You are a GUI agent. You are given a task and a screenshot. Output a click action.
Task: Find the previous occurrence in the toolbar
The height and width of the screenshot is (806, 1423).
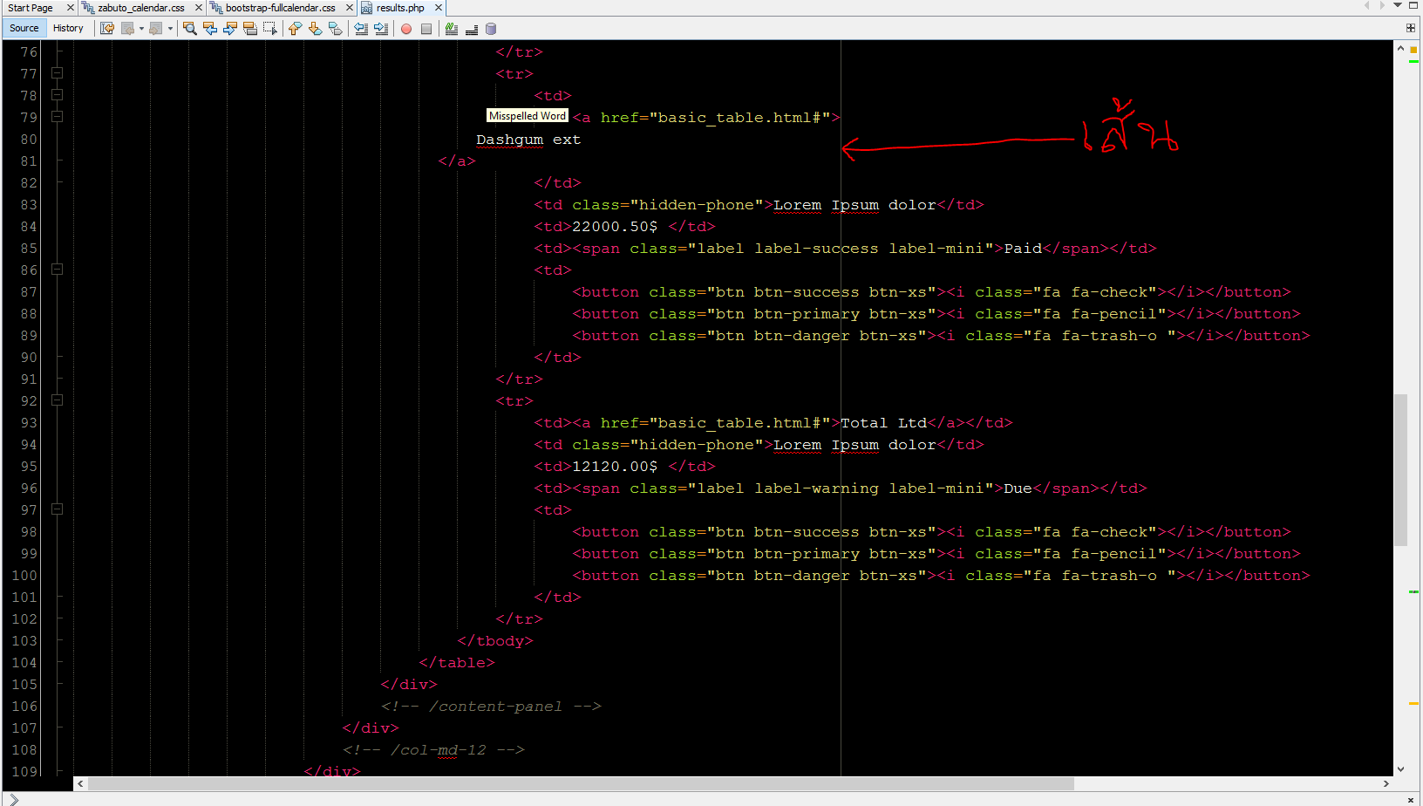tap(210, 29)
